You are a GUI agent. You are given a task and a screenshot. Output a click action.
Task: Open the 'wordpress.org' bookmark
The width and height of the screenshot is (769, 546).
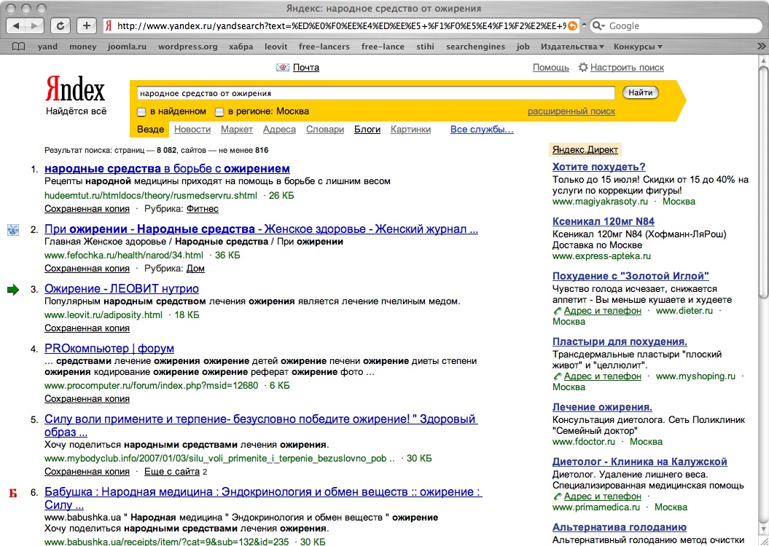[187, 47]
